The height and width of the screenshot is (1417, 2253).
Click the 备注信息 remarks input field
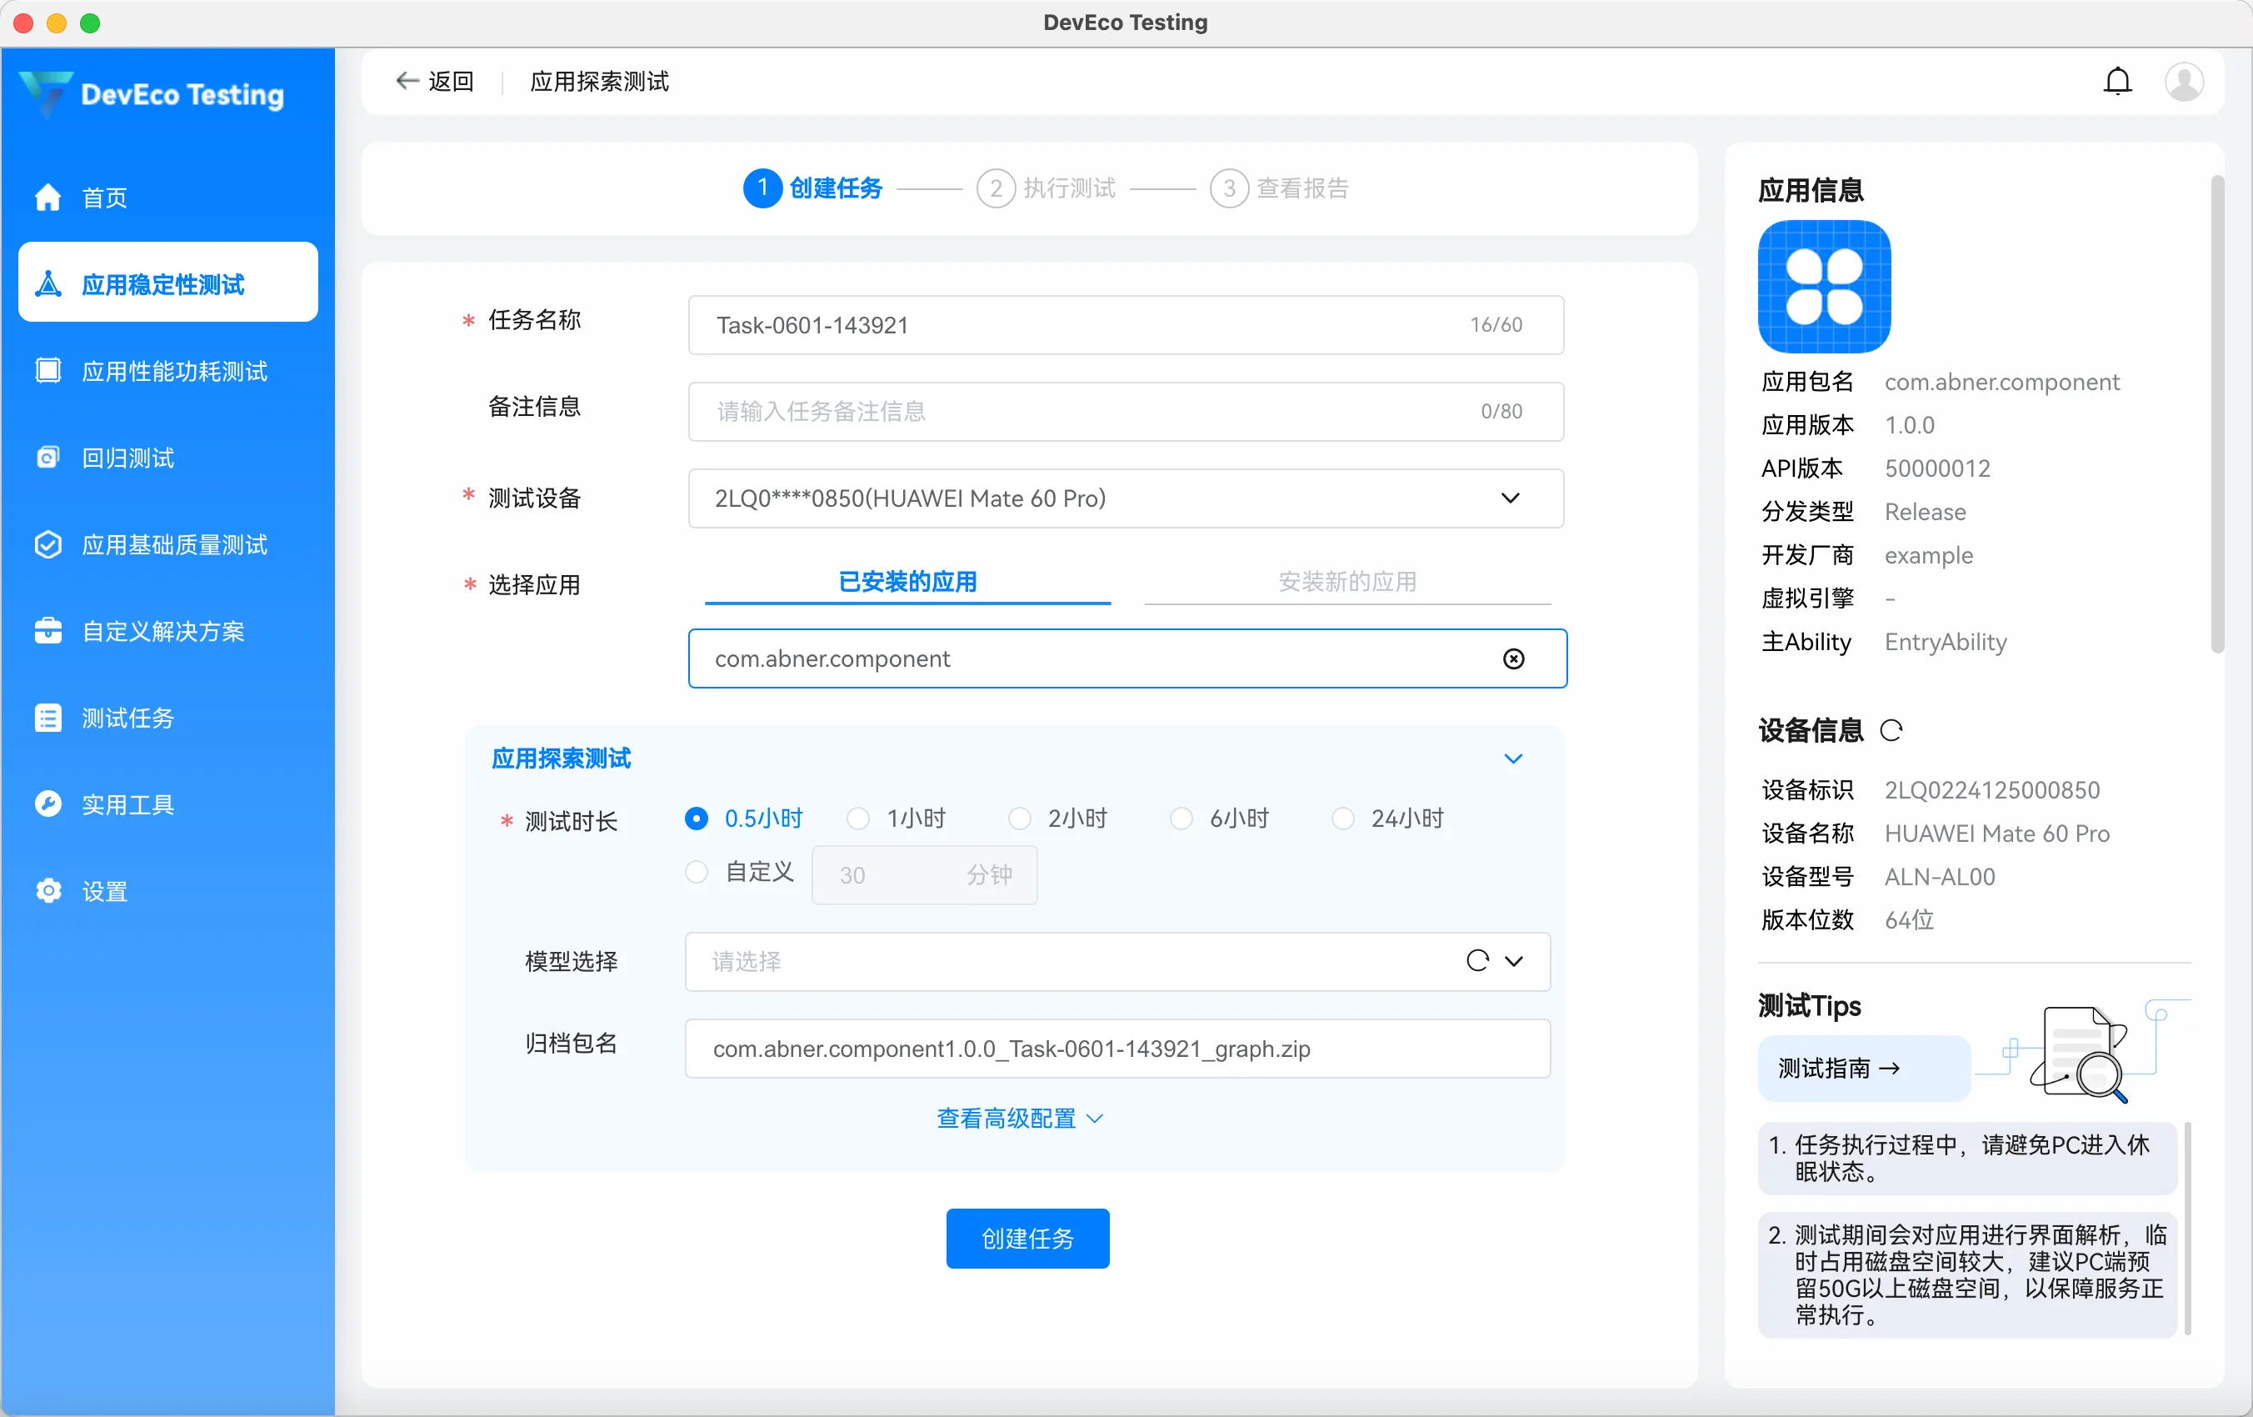1076,411
